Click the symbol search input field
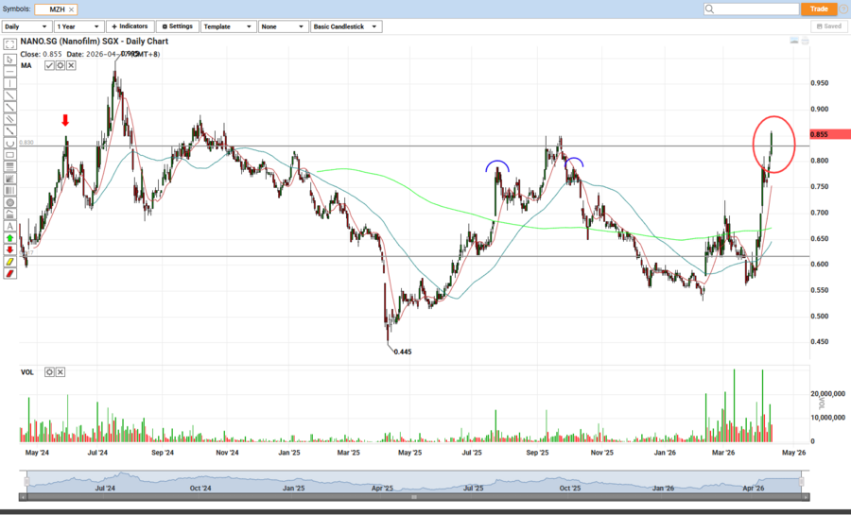 click(x=745, y=9)
